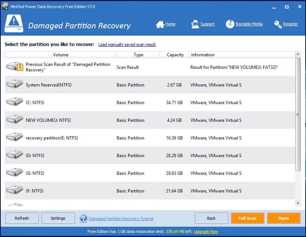Viewport: 306px width, 237px height.
Task: Open Damaged Partition Recovery Tutorial link
Action: [x=121, y=219]
